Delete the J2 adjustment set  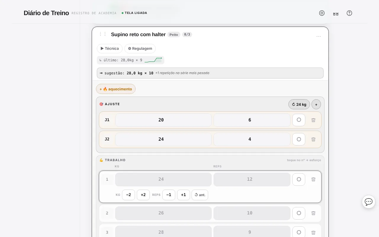(313, 139)
